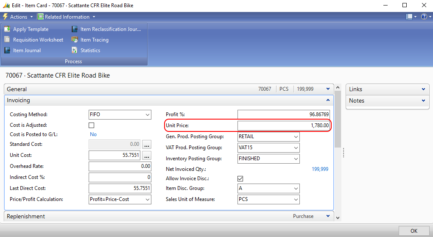Open Requisition Worksheet icon

[7, 39]
